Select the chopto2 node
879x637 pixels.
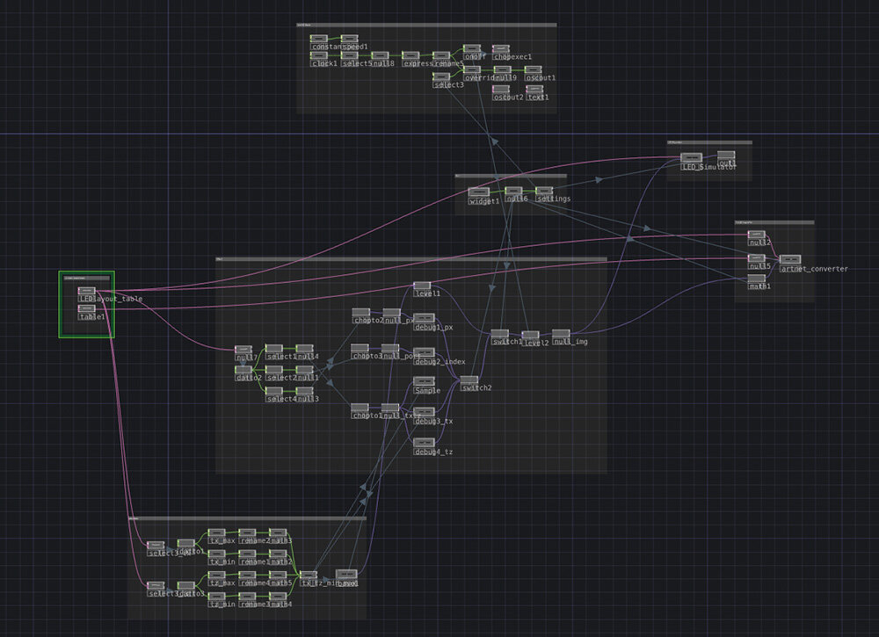coord(361,313)
